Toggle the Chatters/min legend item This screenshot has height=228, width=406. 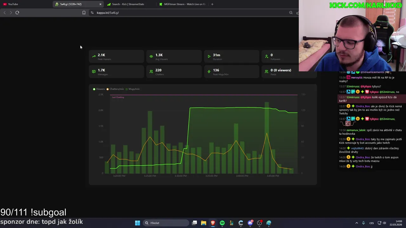[115, 89]
